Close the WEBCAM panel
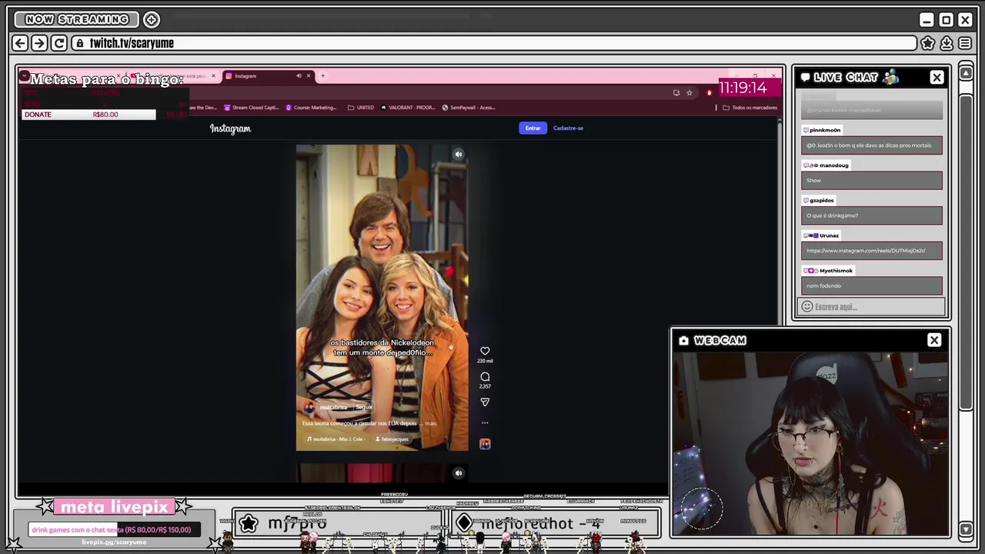985x554 pixels. coord(934,340)
